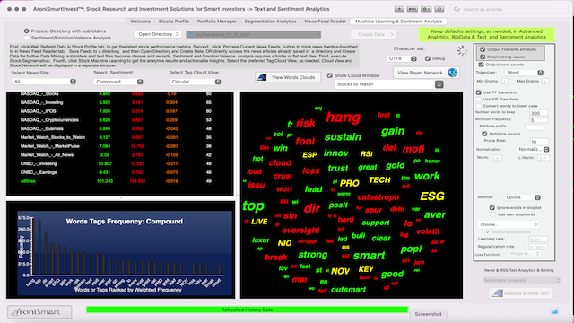Open News Feed Reader tab
Image resolution: width=574 pixels, height=323 pixels.
tap(325, 22)
